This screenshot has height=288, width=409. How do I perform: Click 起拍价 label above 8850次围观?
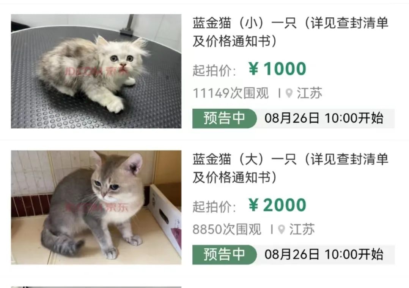(x=214, y=207)
